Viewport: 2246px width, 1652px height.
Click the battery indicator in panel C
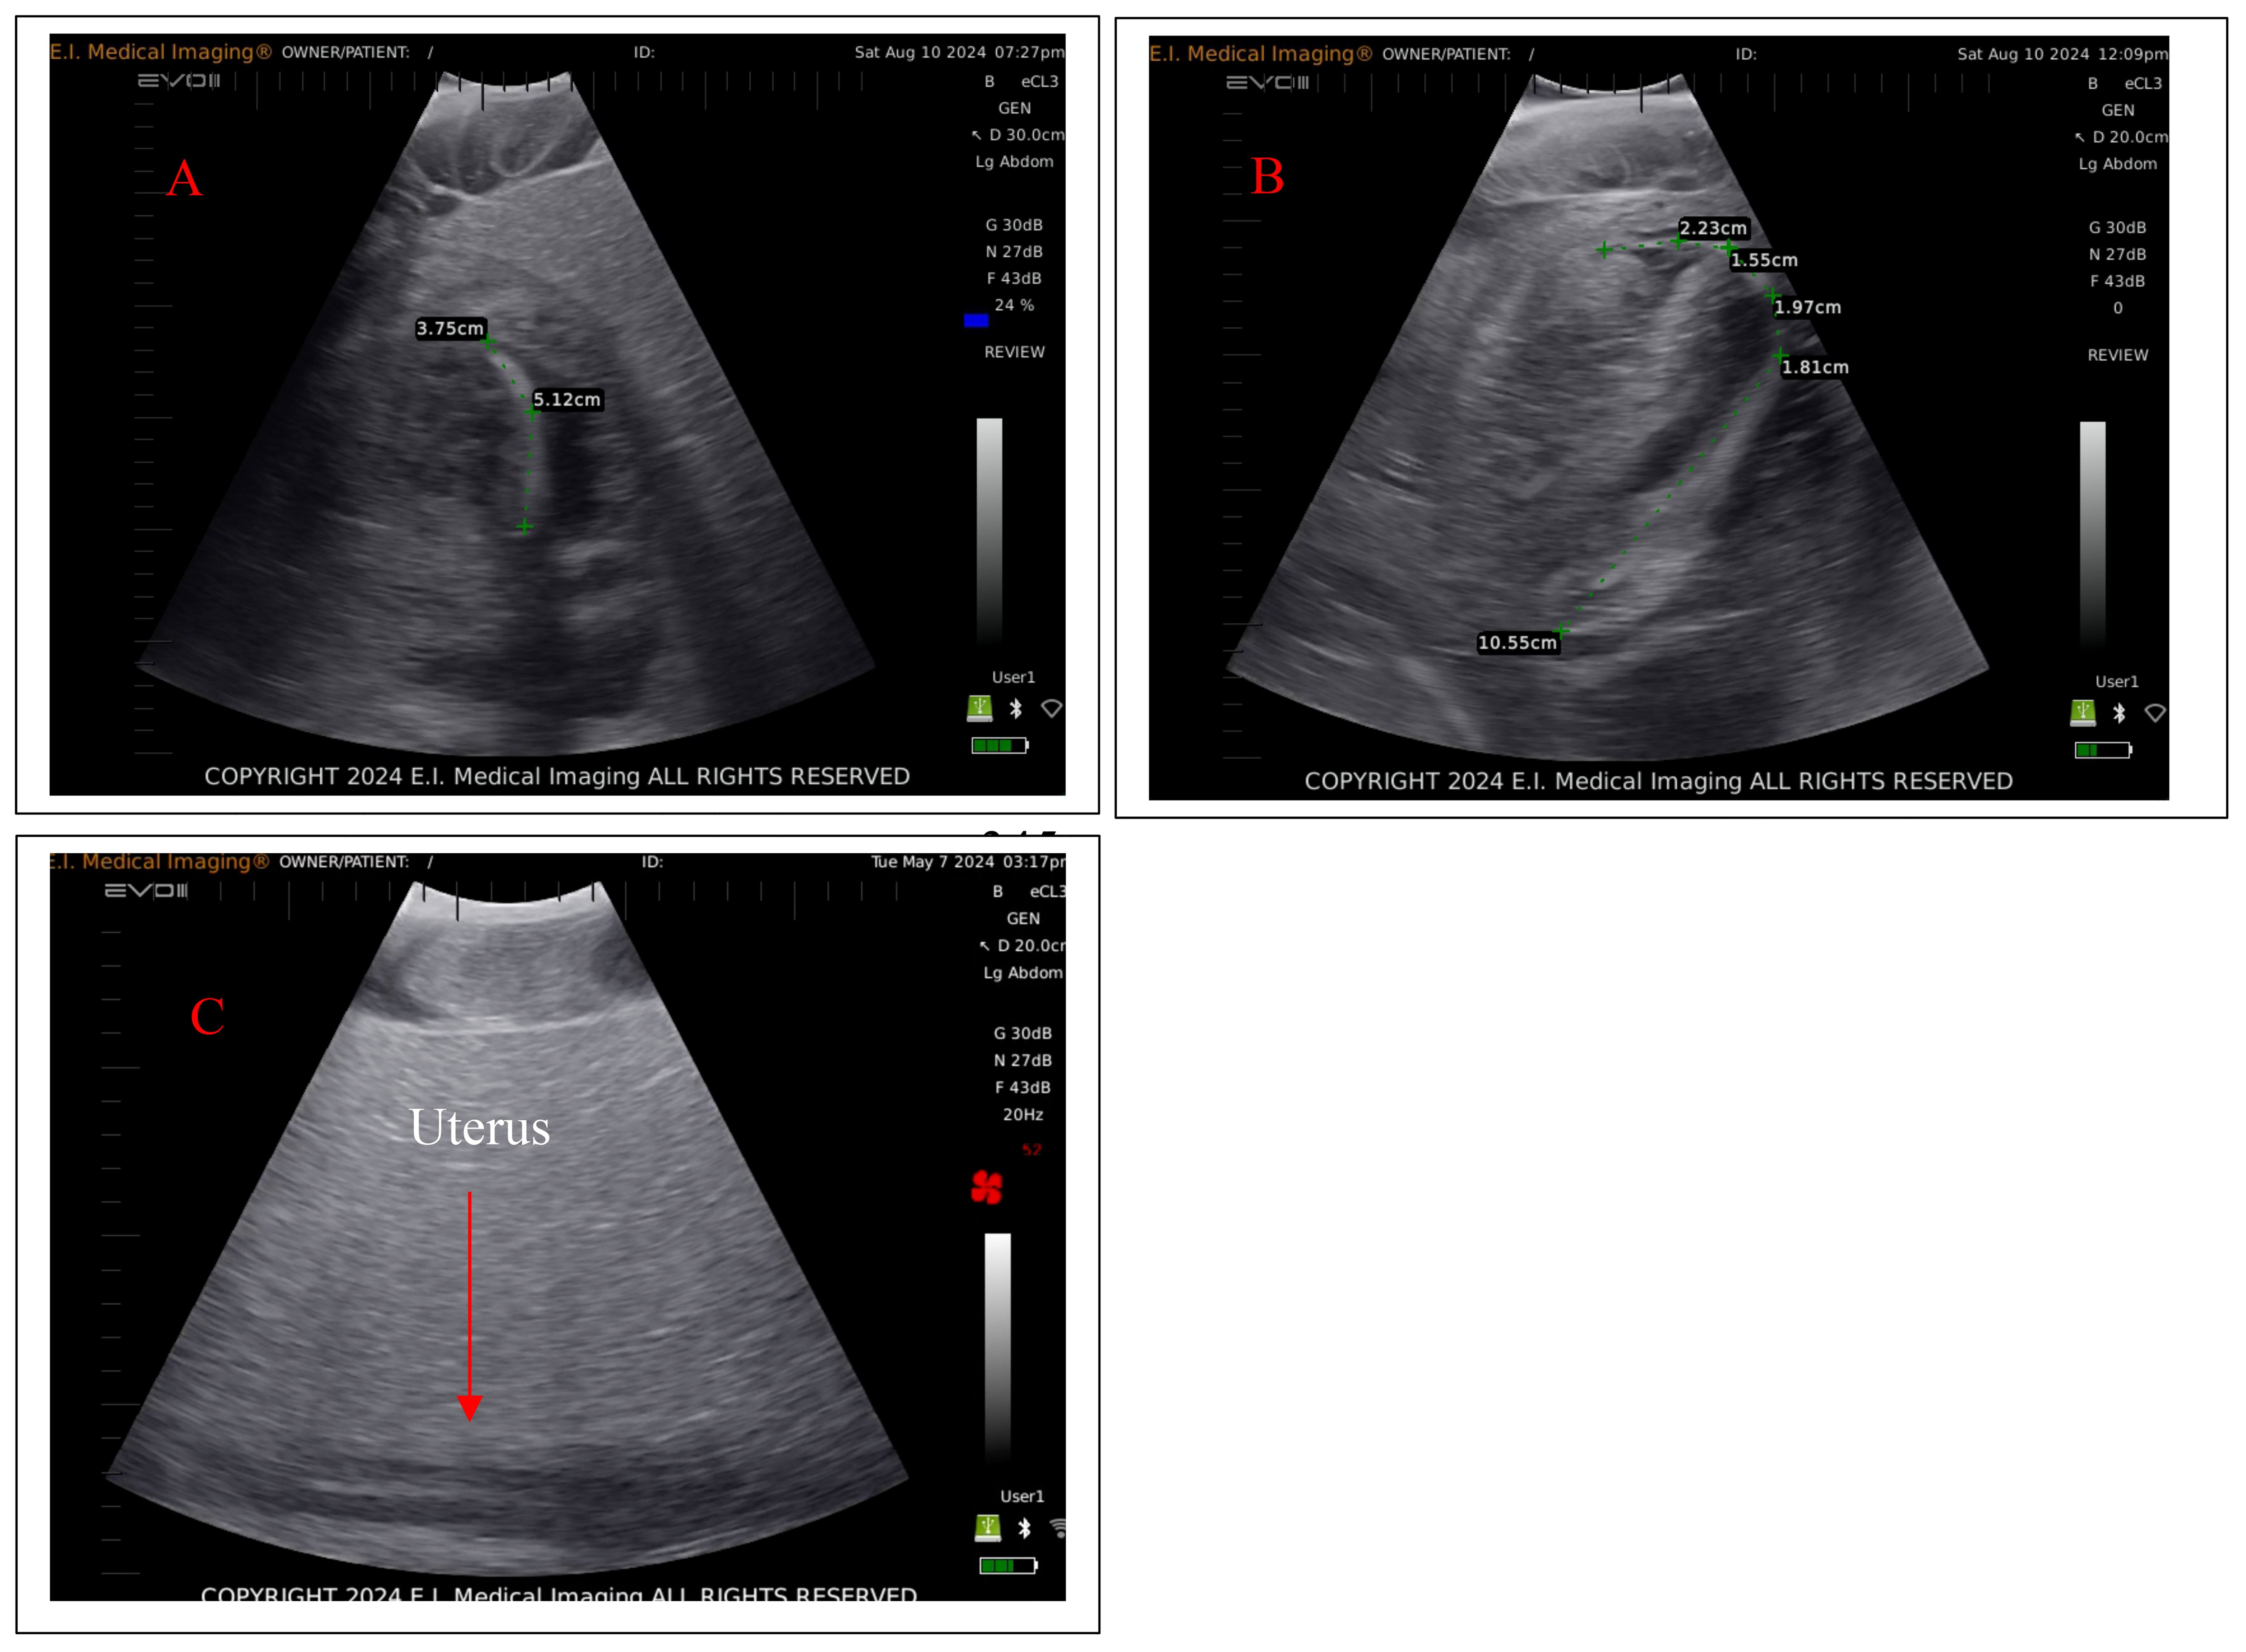click(1008, 1565)
